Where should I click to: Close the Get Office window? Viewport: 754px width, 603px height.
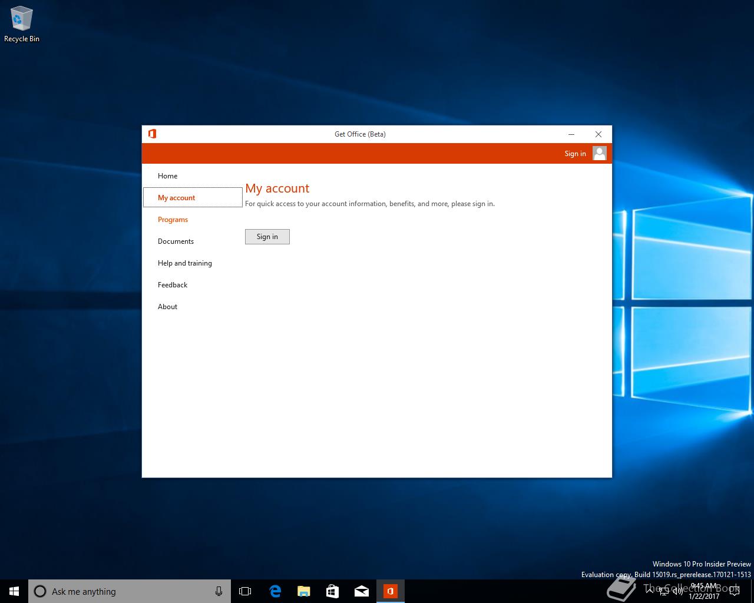pyautogui.click(x=598, y=134)
